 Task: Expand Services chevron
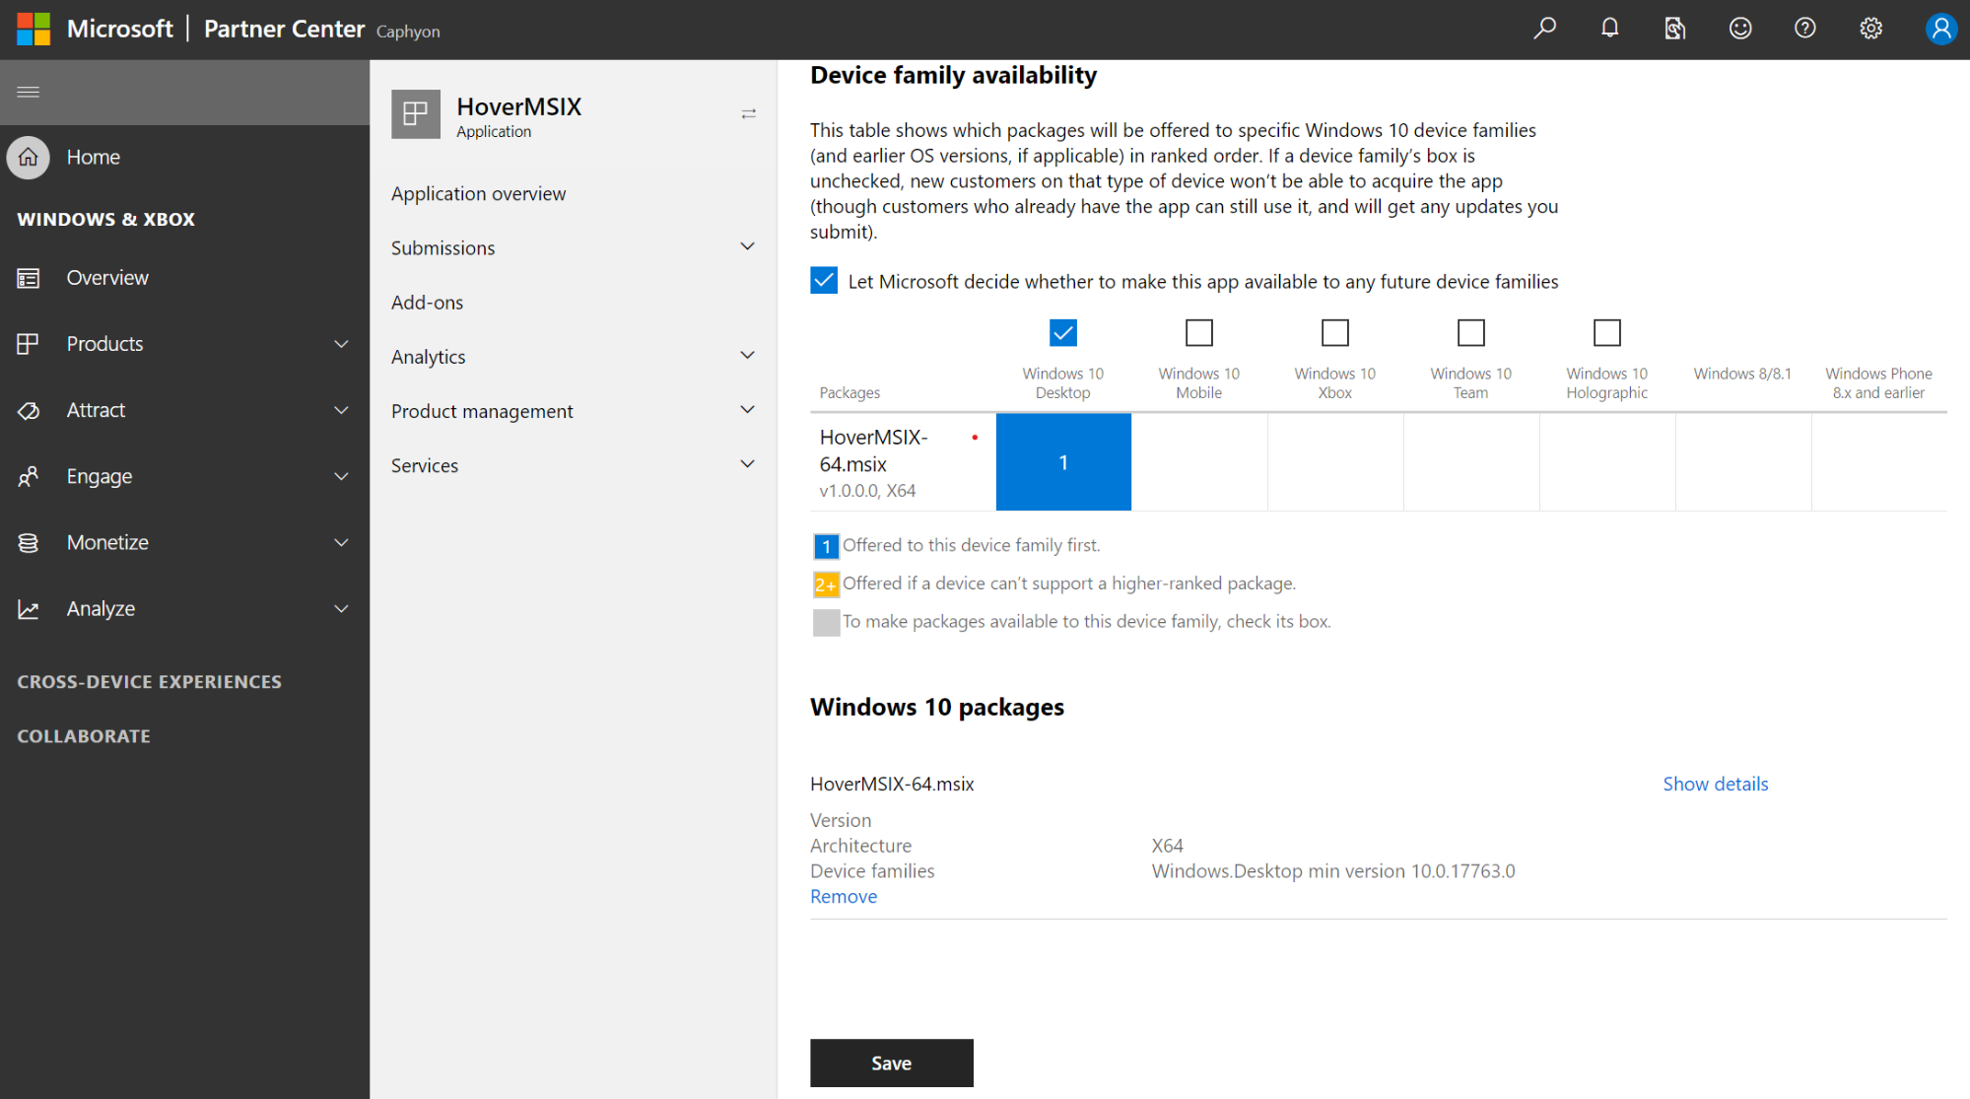(x=748, y=463)
